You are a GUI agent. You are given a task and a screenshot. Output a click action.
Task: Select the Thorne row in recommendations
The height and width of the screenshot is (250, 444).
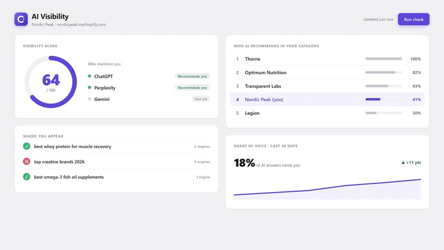click(327, 59)
